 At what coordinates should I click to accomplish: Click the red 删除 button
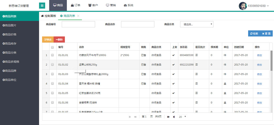tap(59, 39)
